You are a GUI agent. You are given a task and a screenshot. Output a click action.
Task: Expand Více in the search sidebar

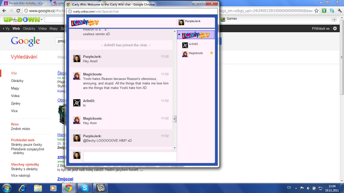tap(15, 111)
